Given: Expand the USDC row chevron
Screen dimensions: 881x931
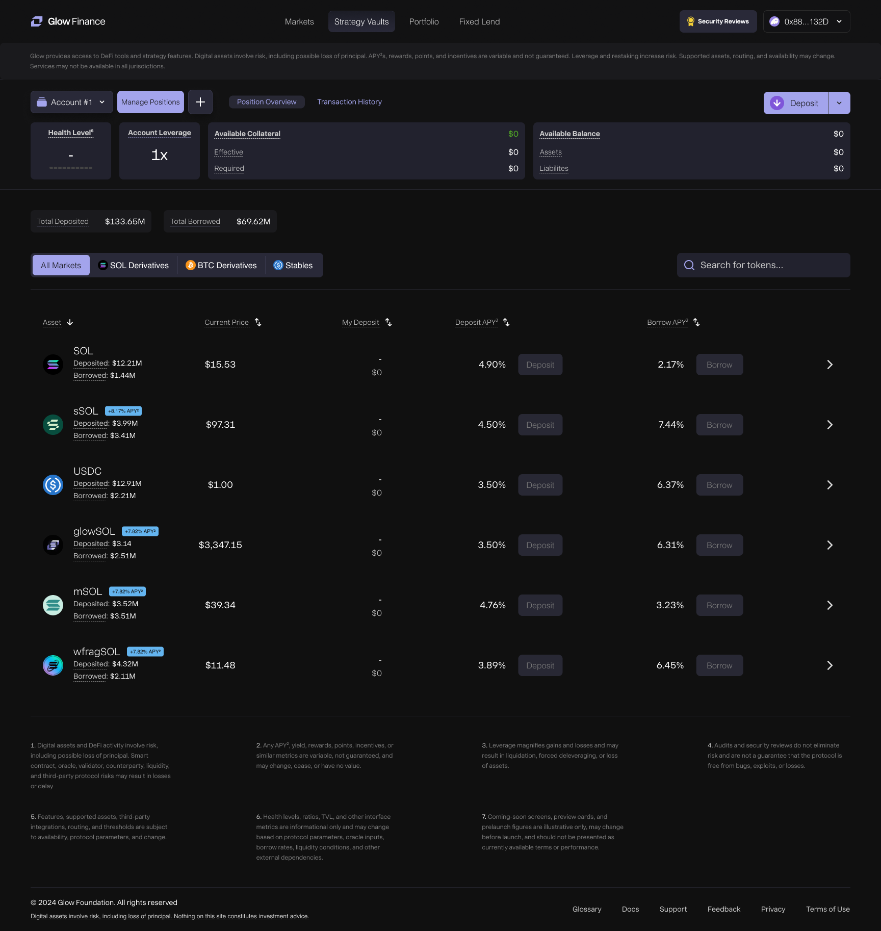Looking at the screenshot, I should click(830, 485).
